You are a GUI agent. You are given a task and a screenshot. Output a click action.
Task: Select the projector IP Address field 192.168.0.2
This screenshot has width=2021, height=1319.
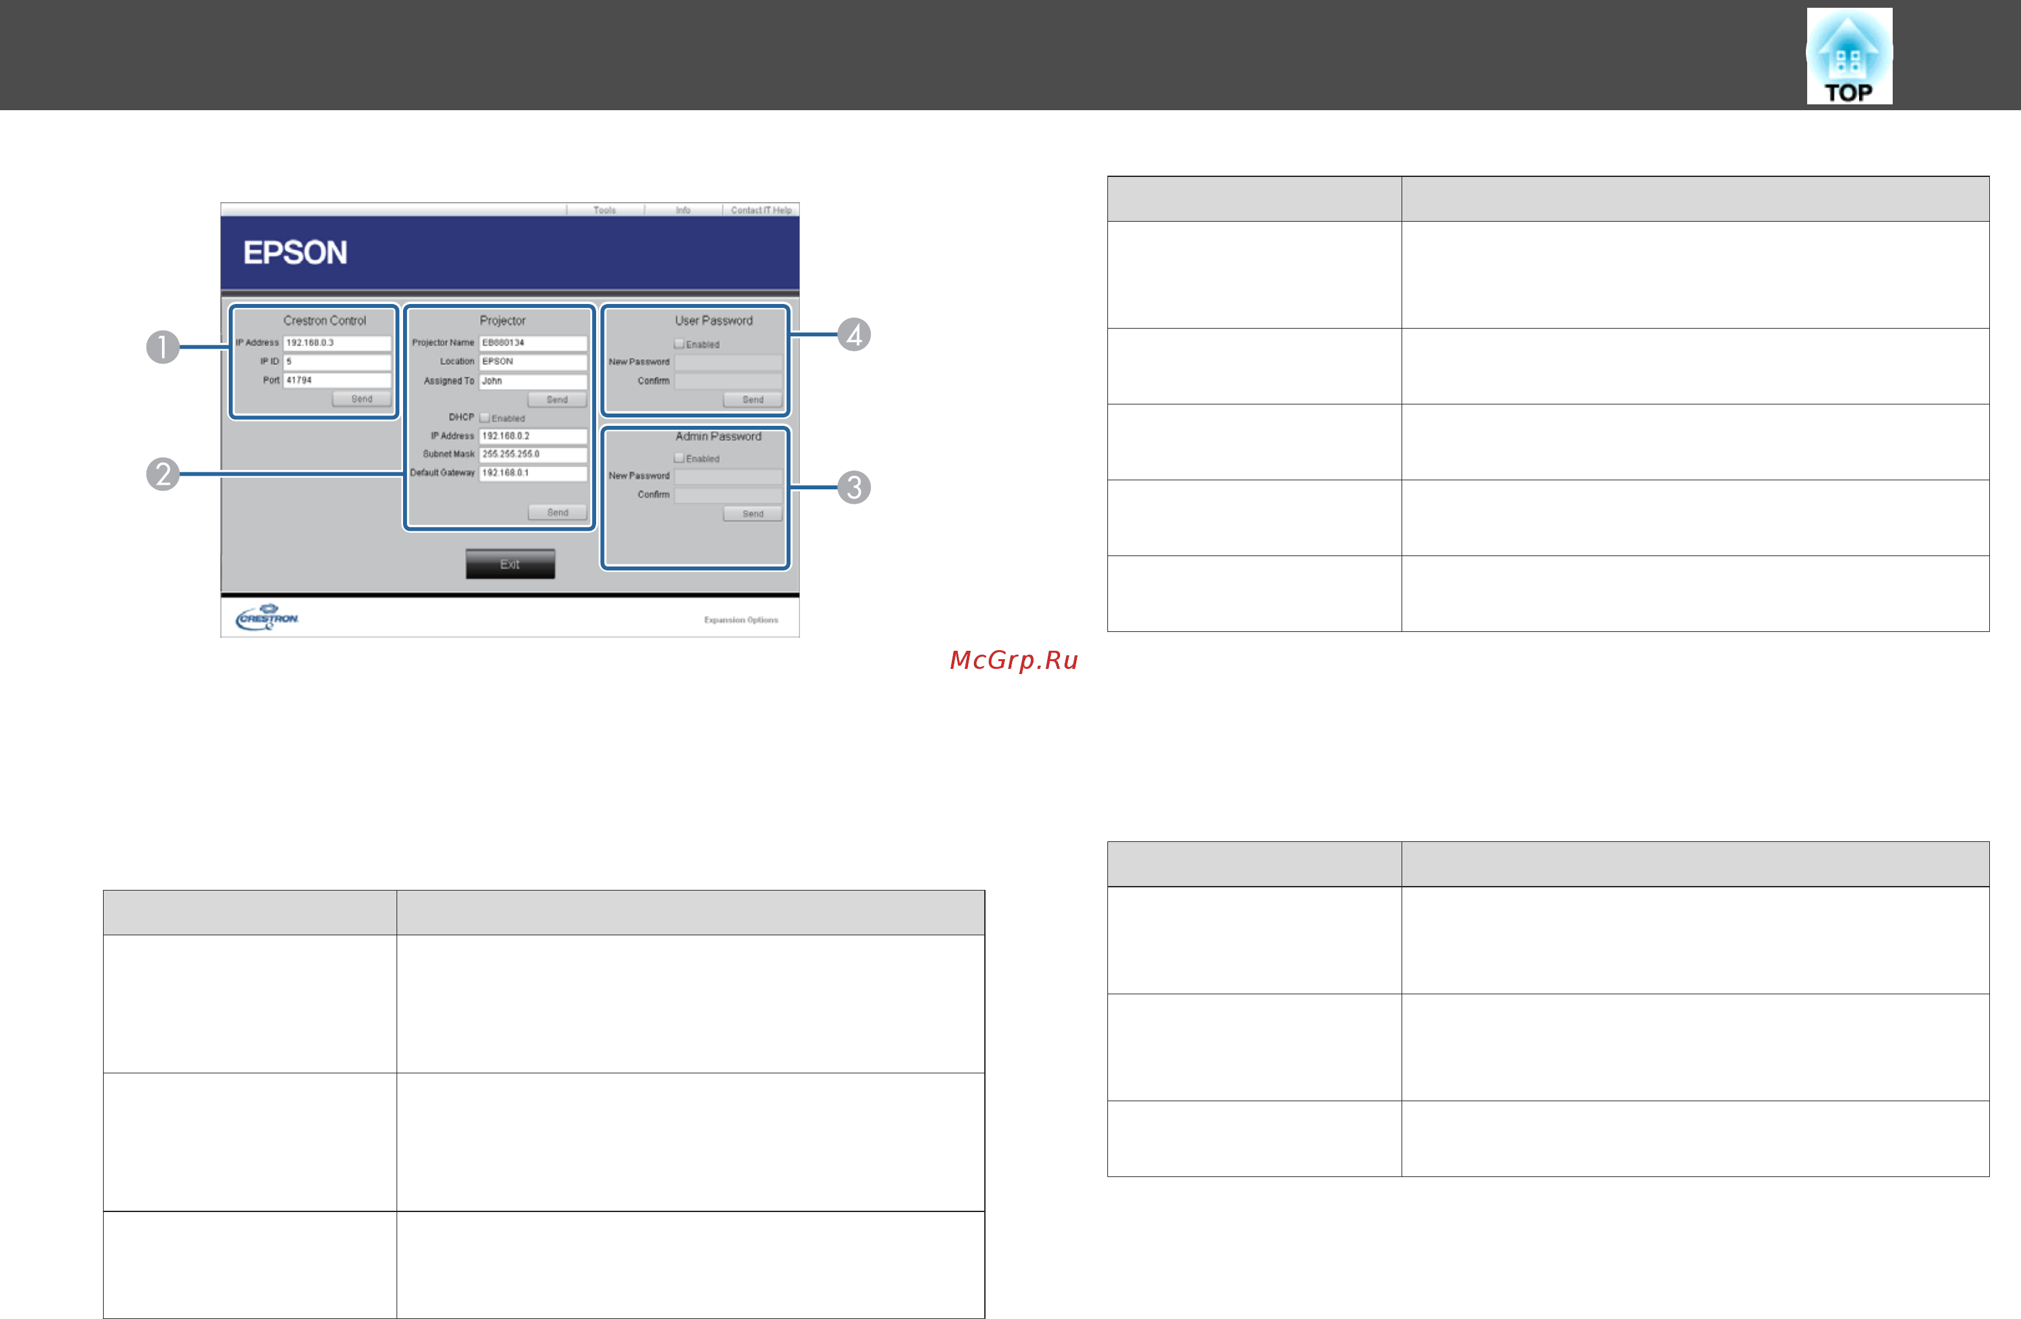coord(533,437)
